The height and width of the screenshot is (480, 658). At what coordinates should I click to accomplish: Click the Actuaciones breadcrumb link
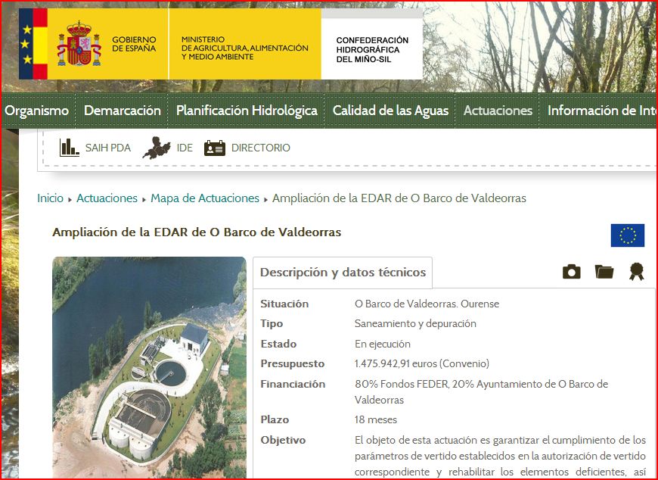point(107,198)
